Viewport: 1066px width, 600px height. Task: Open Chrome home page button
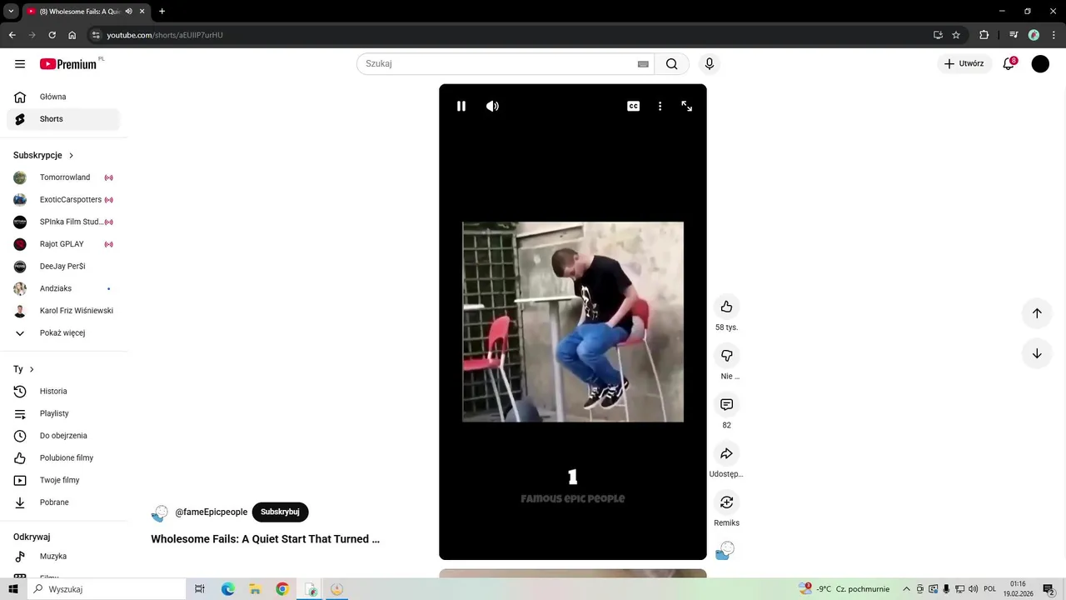click(x=72, y=35)
